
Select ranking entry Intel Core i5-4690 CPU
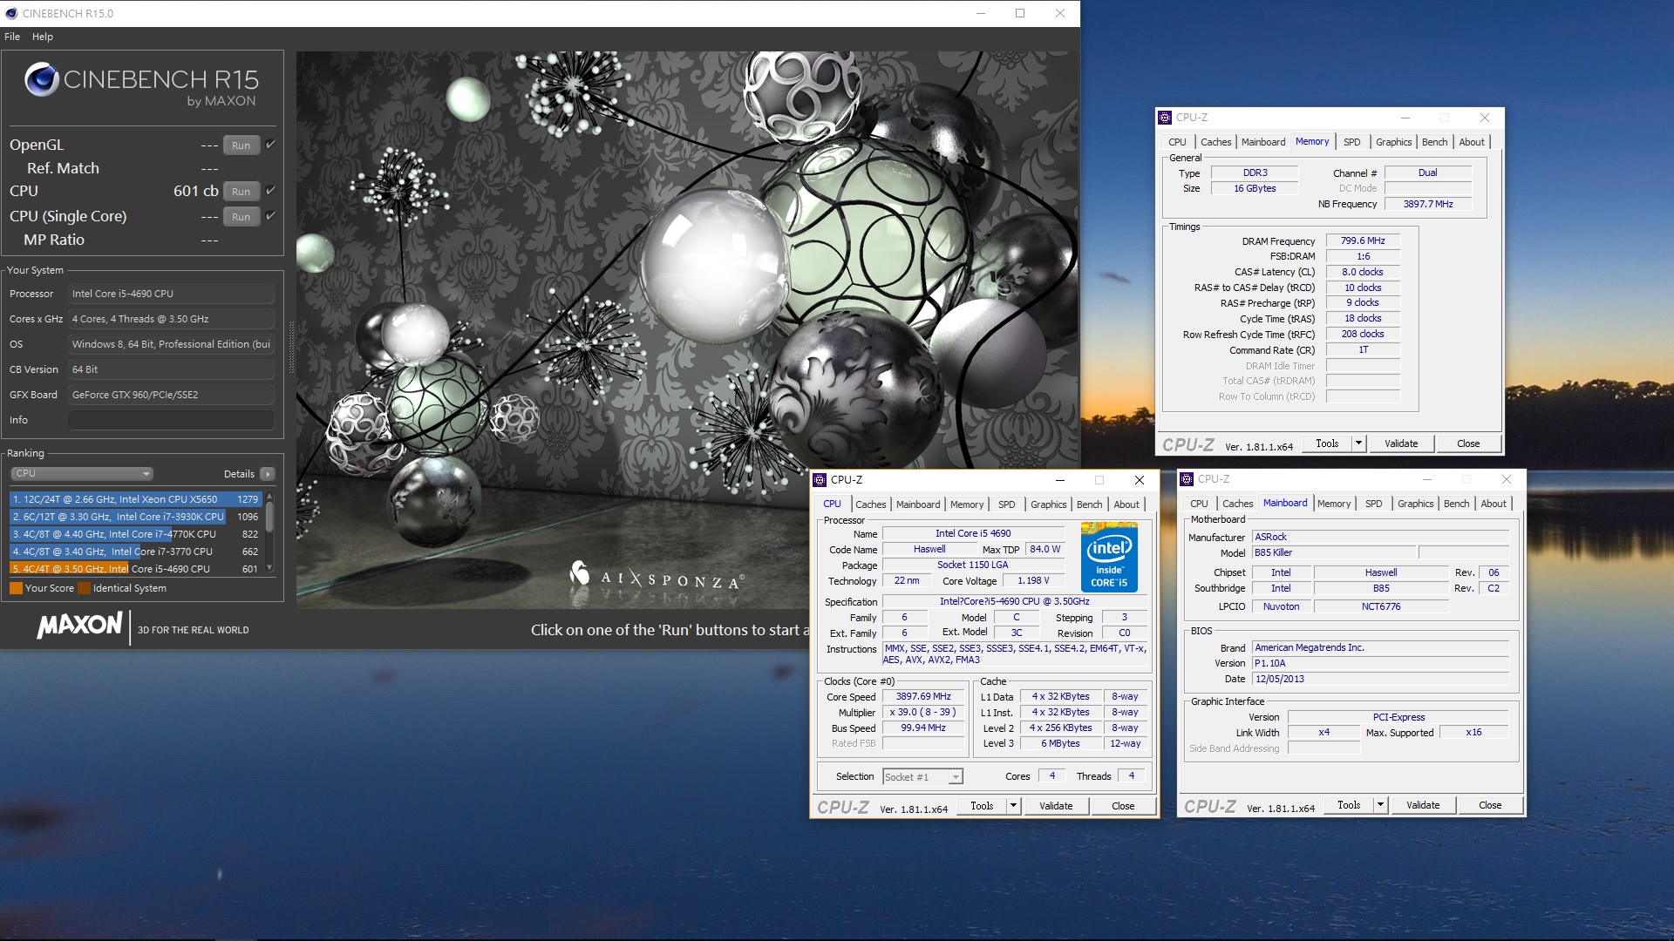[x=136, y=569]
